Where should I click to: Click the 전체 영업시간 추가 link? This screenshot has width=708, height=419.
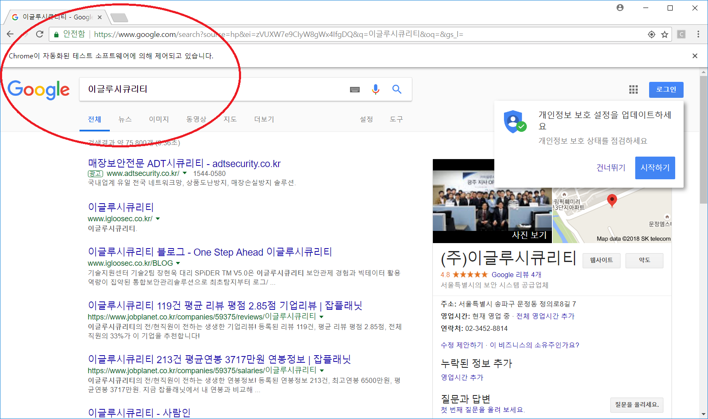(545, 316)
